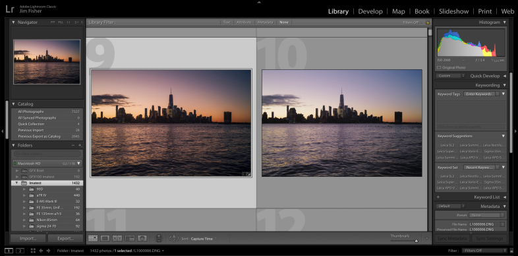Screen dimensions: 518x256
Task: Collapse the Histogram panel
Action: (x=504, y=22)
